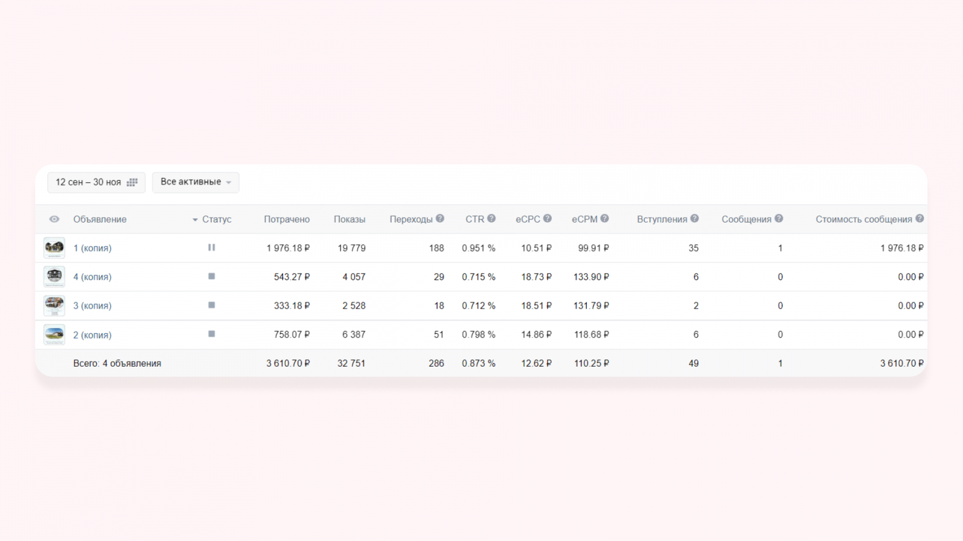The image size is (963, 541).
Task: Toggle stopped status of ad 2 (копия)
Action: coord(211,334)
